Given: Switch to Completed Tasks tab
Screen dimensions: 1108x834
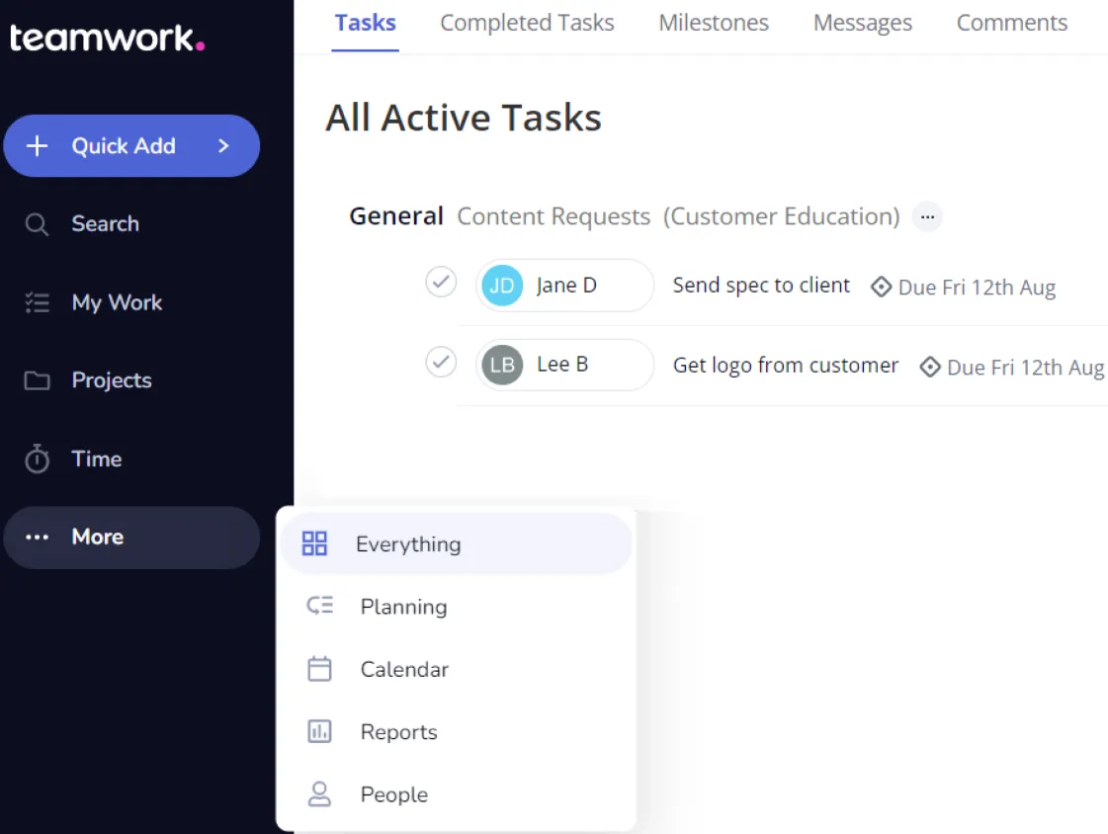Looking at the screenshot, I should pyautogui.click(x=527, y=24).
